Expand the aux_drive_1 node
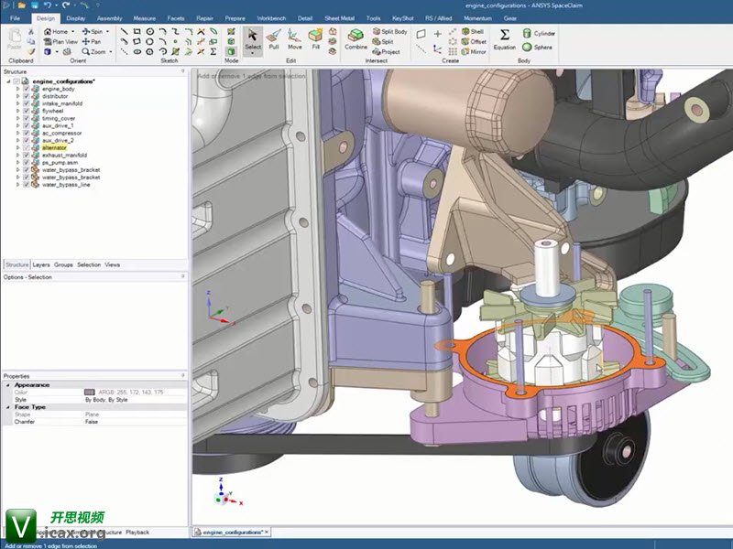This screenshot has height=549, width=733. click(x=18, y=125)
